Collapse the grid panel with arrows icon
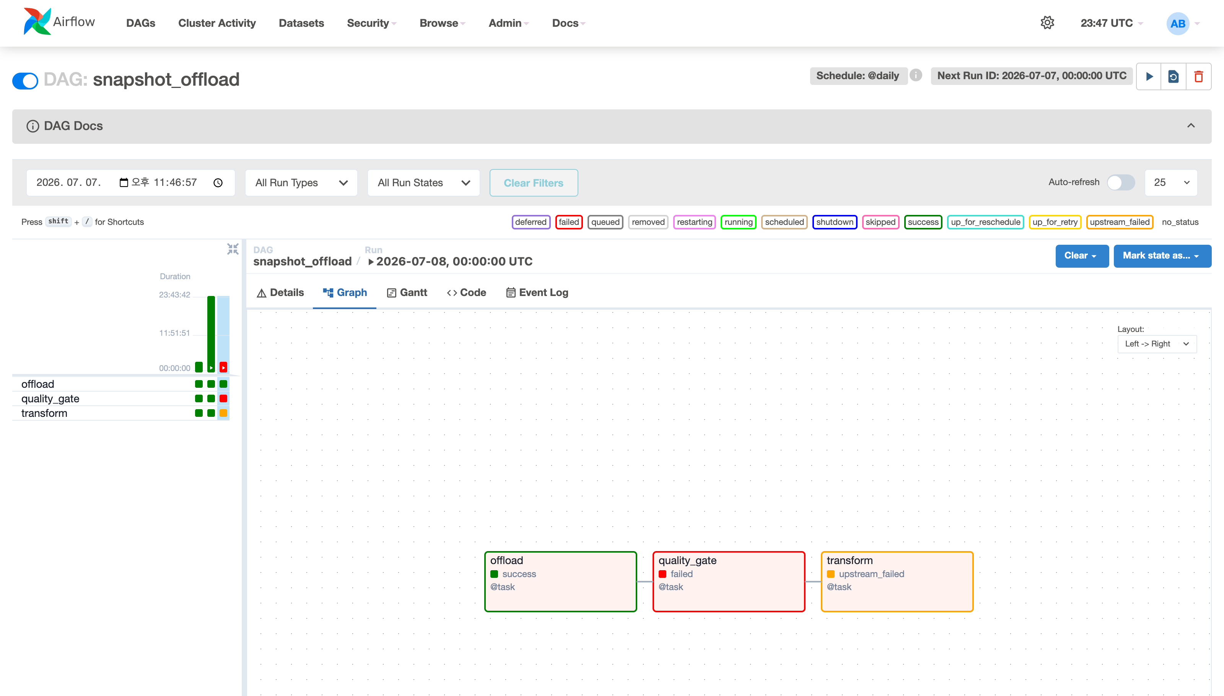Viewport: 1224px width, 696px height. pos(233,249)
